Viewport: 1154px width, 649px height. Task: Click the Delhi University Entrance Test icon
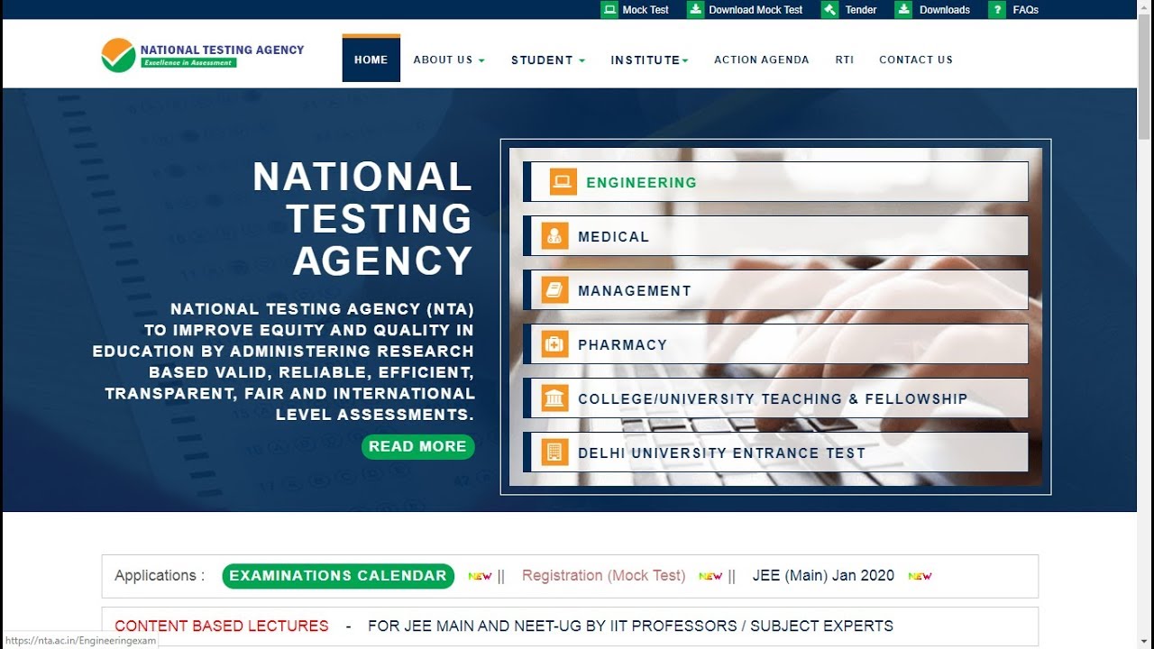(x=554, y=452)
